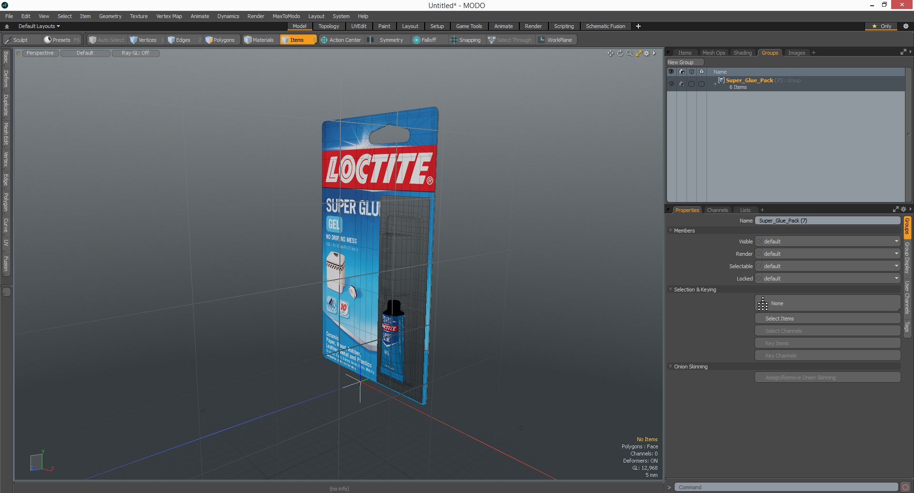This screenshot has height=493, width=914.
Task: Open Properties panel settings gear
Action: [904, 209]
